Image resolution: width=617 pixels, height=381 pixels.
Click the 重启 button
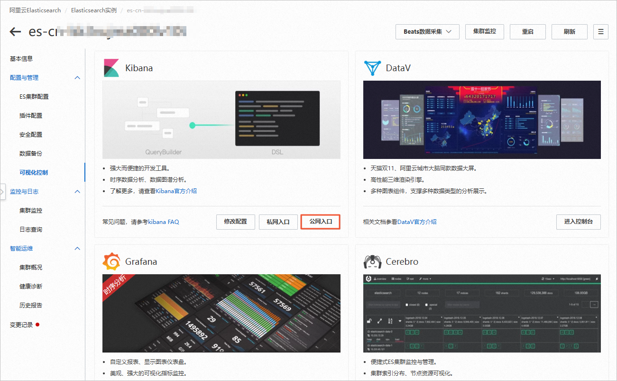click(x=527, y=32)
